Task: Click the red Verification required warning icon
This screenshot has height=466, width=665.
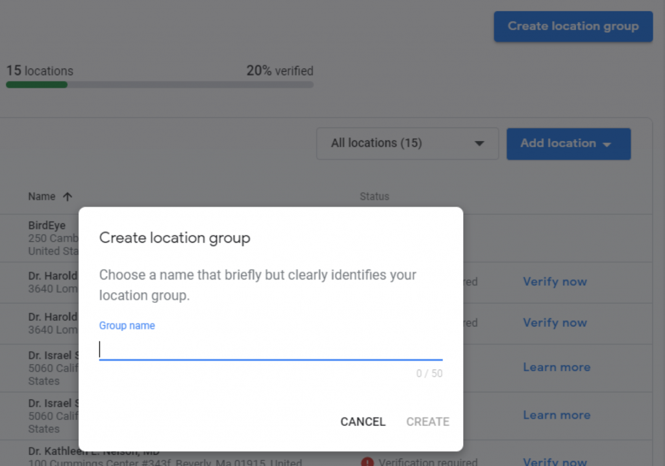Action: pyautogui.click(x=368, y=461)
